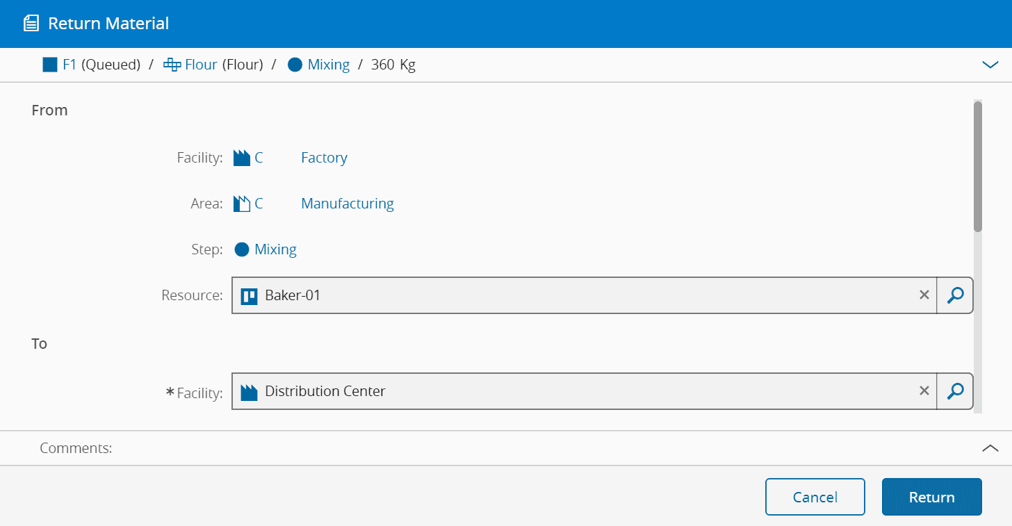Click the To Facility input field
This screenshot has height=526, width=1012.
tap(577, 391)
